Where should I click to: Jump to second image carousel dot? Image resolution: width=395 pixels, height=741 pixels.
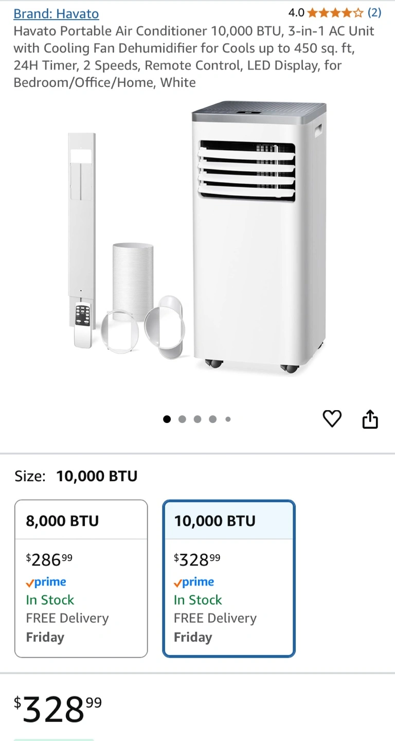(182, 419)
